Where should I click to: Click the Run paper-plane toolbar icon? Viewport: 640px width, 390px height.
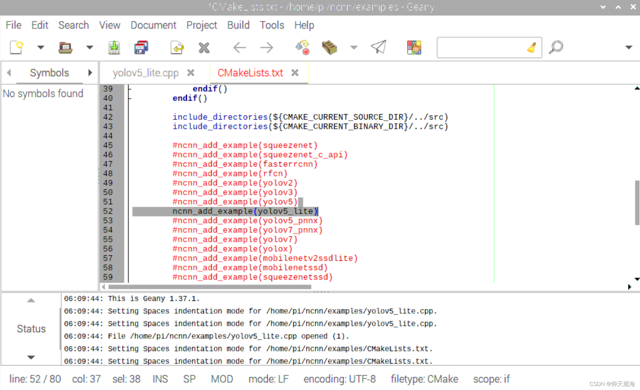378,47
